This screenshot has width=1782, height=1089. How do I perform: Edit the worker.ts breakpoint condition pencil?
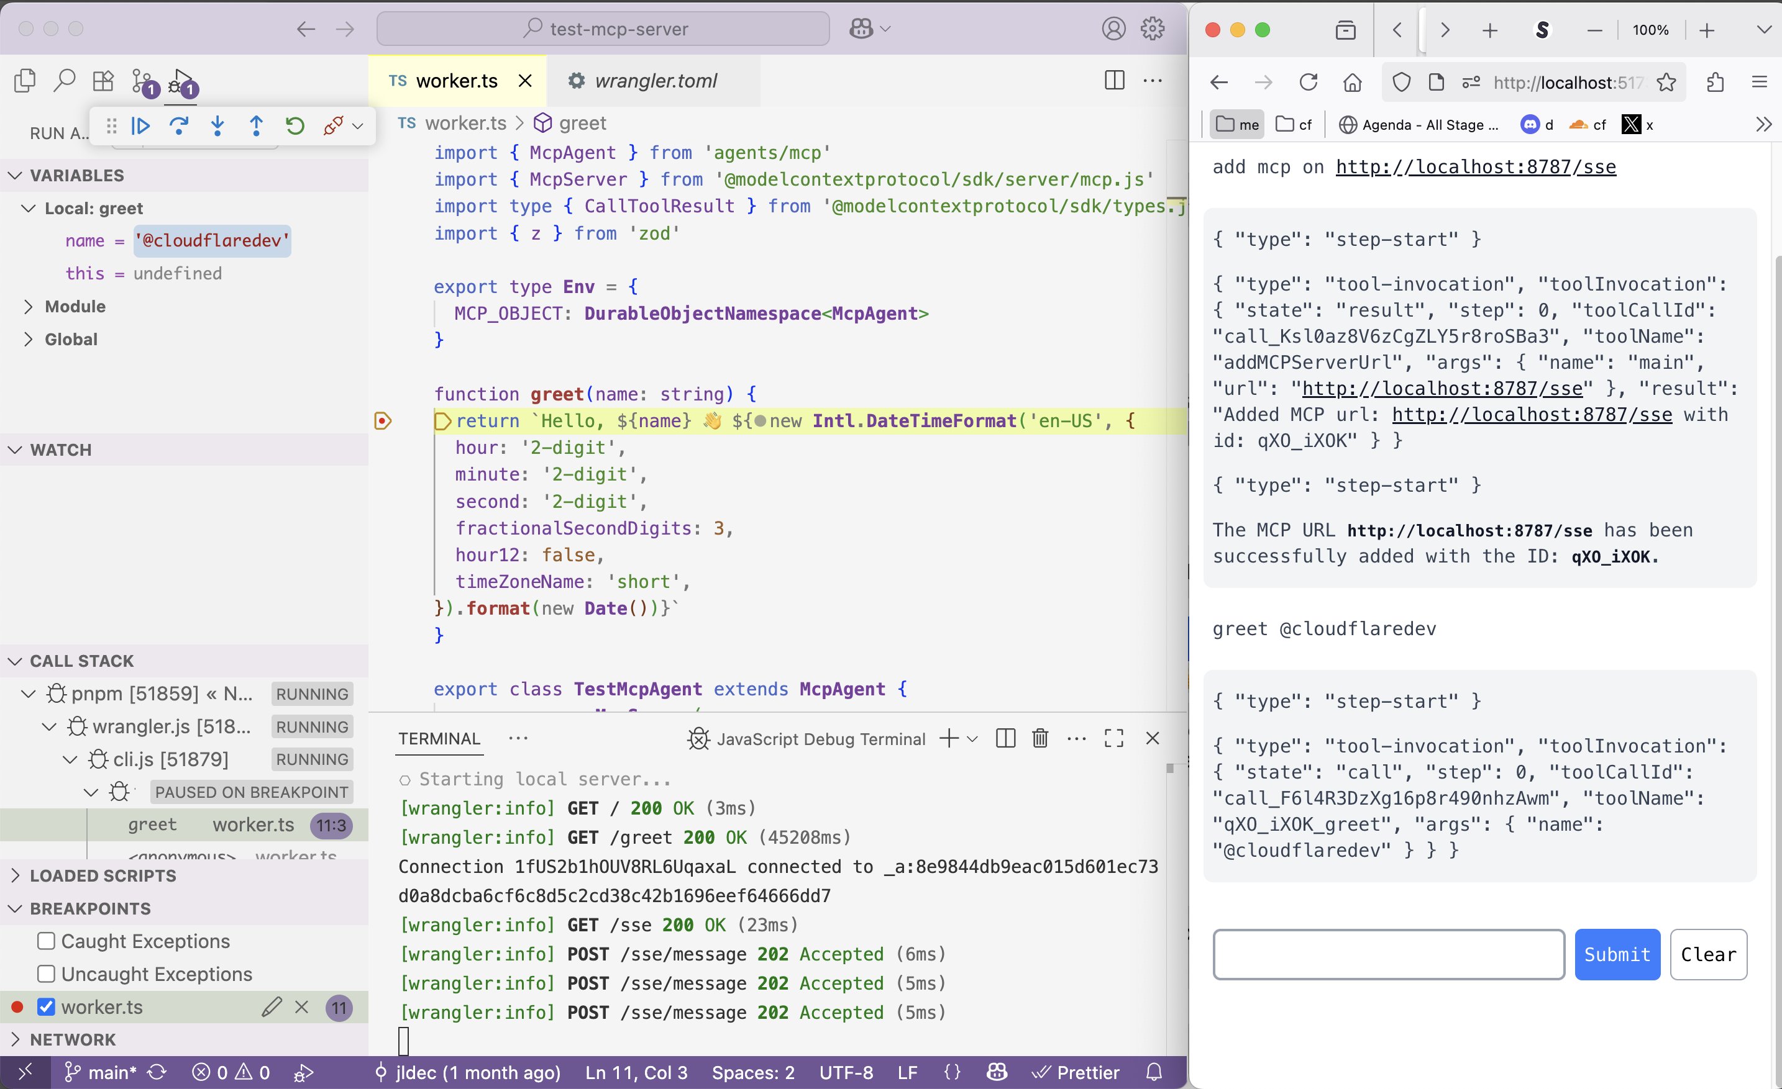[271, 1006]
